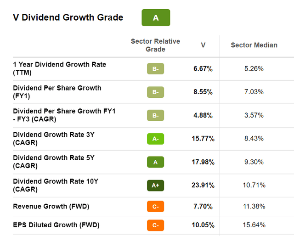Click the Sector Relative Grade column header
294x236 pixels.
(x=155, y=45)
